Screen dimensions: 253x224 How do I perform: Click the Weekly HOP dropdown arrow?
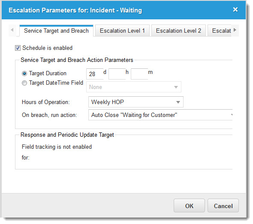pyautogui.click(x=178, y=102)
